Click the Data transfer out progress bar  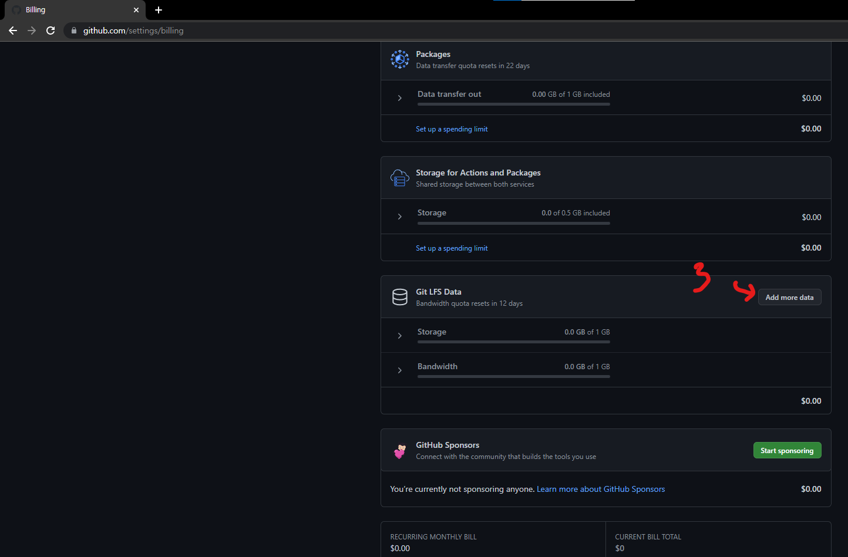click(514, 104)
